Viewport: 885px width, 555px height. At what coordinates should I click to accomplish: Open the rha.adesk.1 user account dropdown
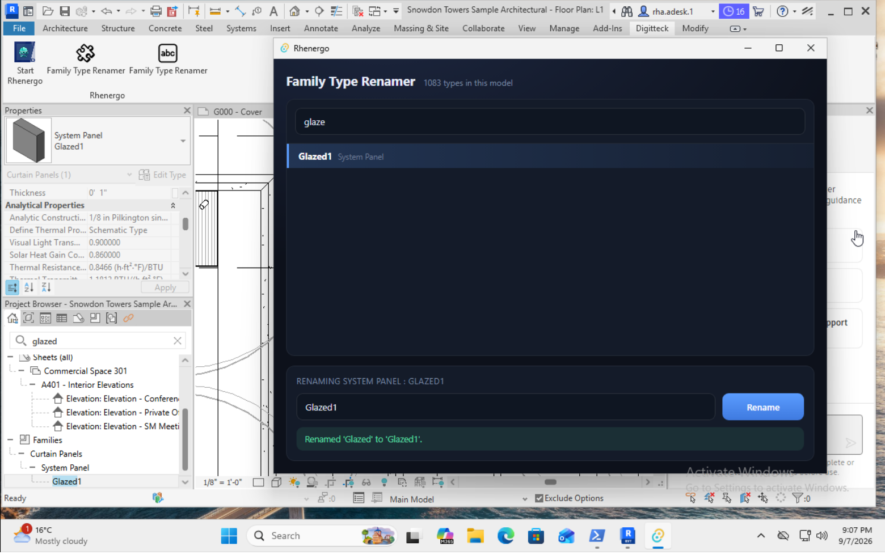[x=713, y=11]
